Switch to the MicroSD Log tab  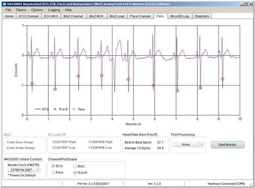pyautogui.click(x=179, y=16)
